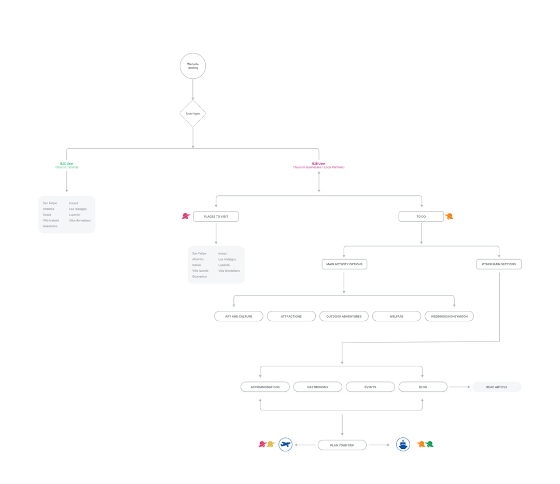Screen dimensions: 560x484
Task: Select the Other Main Sections node
Action: 499,264
